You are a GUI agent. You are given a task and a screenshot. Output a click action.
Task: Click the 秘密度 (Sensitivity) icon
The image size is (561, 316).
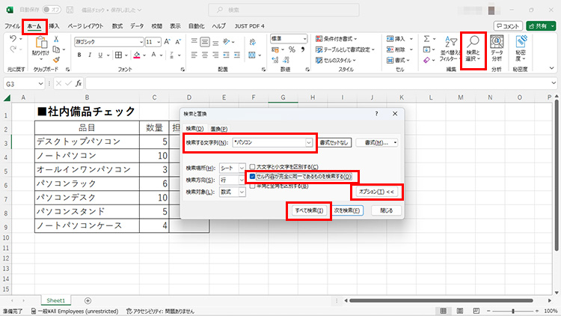(x=520, y=49)
